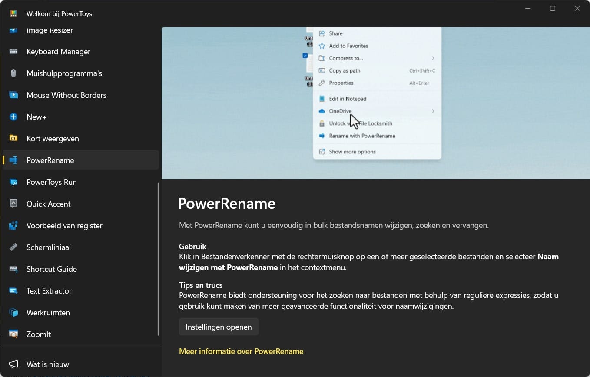Minimize the Welkom bij PowerToys window
The height and width of the screenshot is (377, 590).
(528, 8)
